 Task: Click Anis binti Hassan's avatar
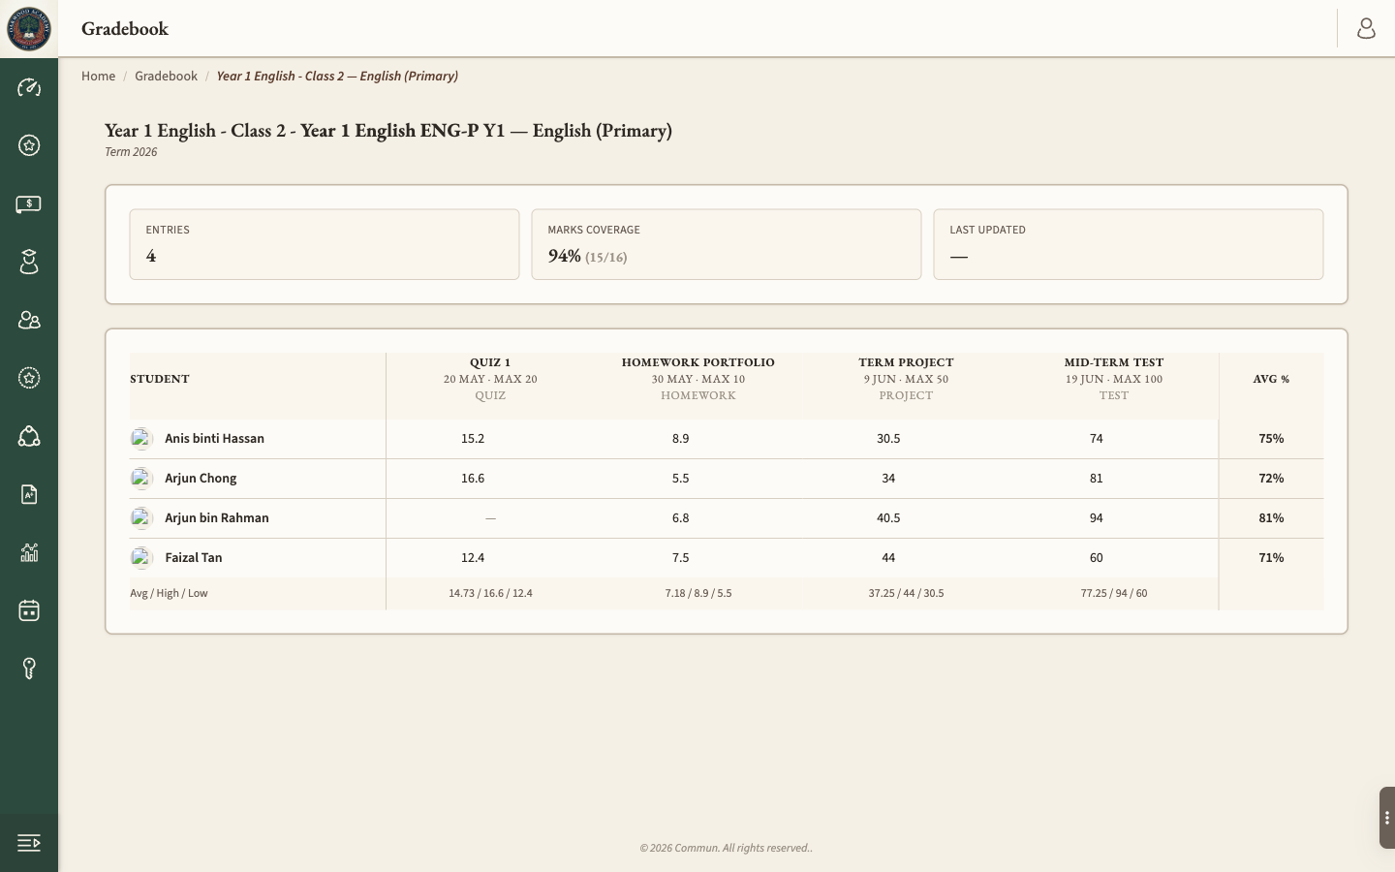click(x=141, y=439)
